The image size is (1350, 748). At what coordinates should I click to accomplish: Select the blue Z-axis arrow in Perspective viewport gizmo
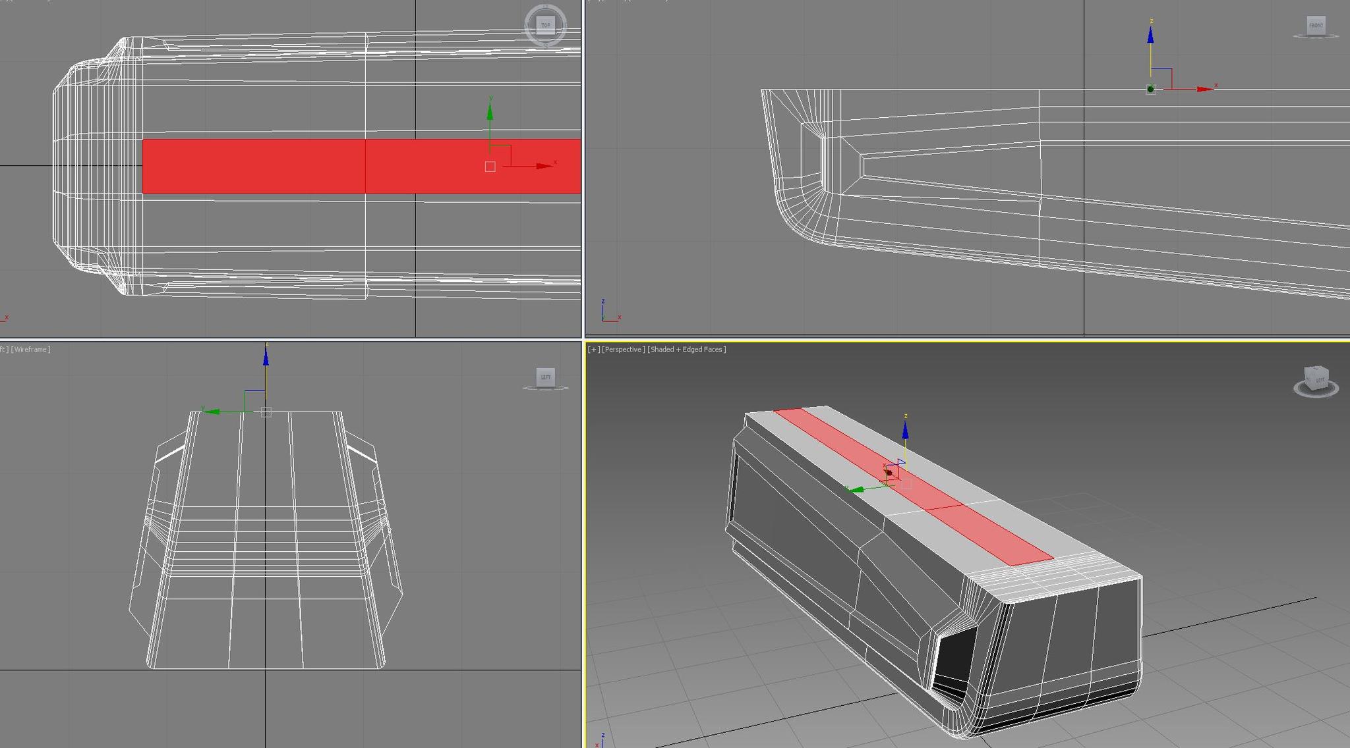[x=905, y=431]
